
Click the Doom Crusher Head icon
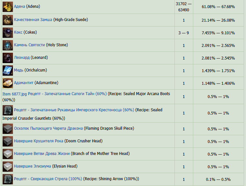pos(7,141)
